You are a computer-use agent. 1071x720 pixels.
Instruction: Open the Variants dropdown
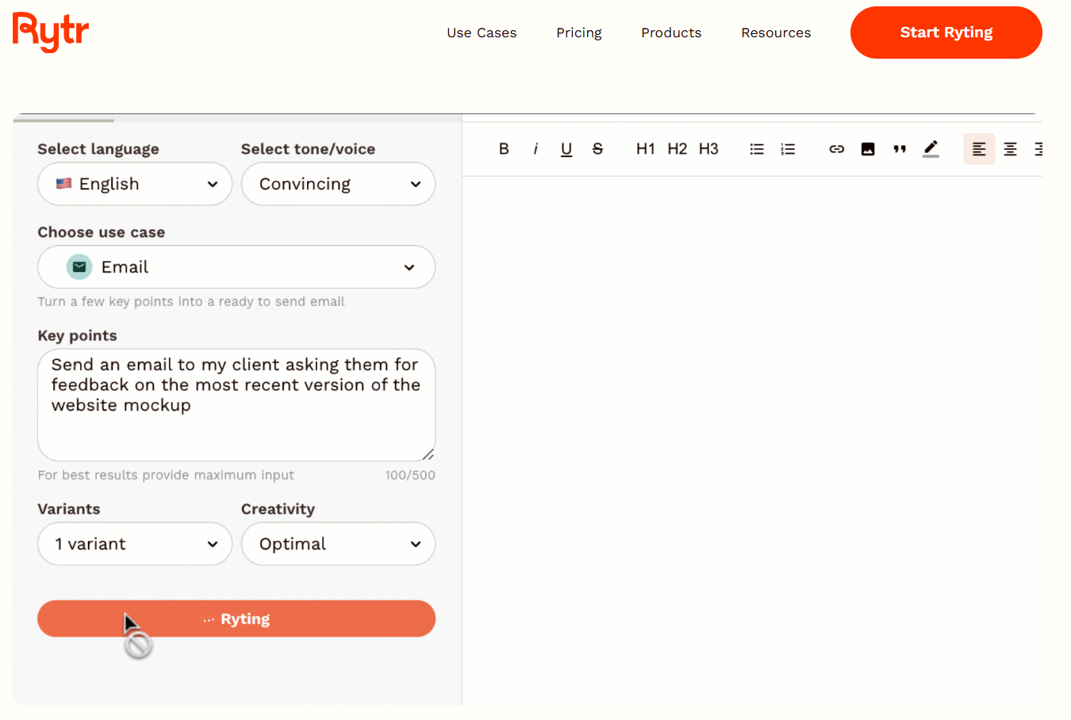(135, 544)
